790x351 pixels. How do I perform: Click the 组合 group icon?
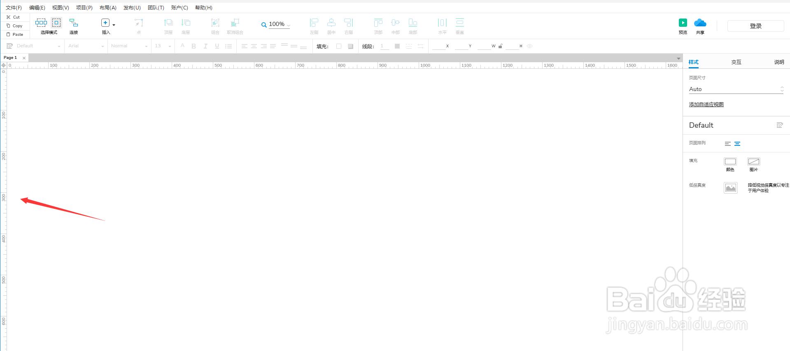coord(215,23)
